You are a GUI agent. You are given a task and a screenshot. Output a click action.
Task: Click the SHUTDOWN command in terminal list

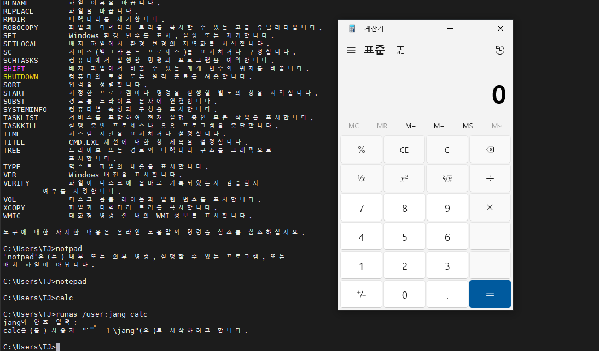pyautogui.click(x=21, y=76)
